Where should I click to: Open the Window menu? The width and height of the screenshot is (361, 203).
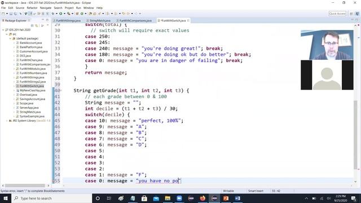89,8
